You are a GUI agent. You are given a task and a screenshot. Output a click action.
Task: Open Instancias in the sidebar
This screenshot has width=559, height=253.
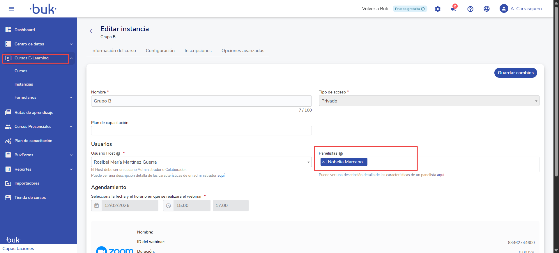pyautogui.click(x=24, y=84)
